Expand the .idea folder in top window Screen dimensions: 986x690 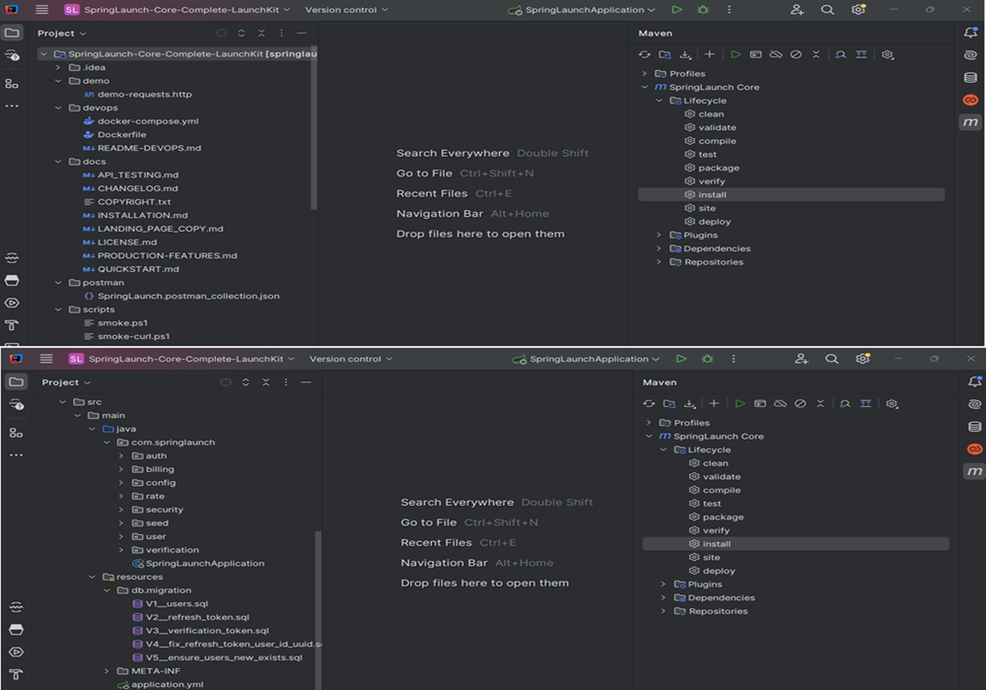(x=58, y=67)
